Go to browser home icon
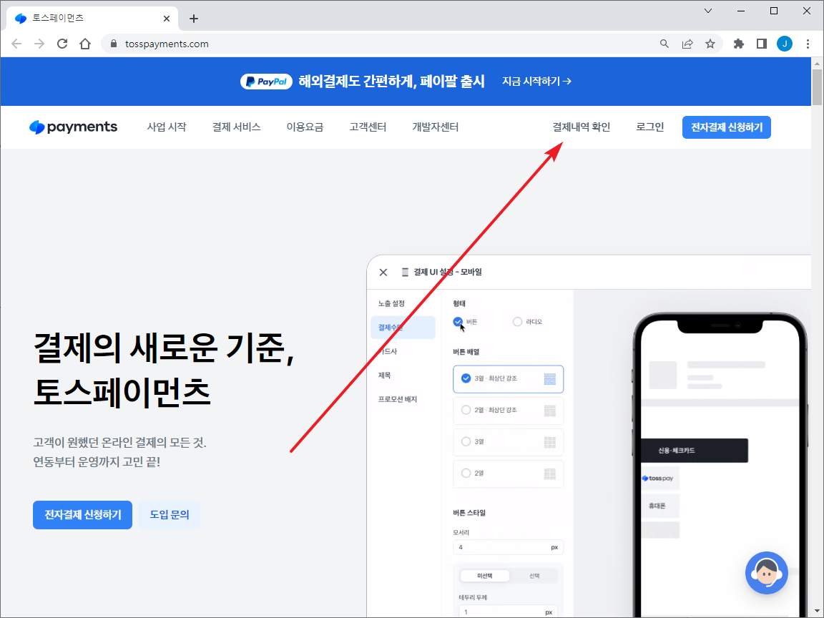824x618 pixels. coord(85,44)
